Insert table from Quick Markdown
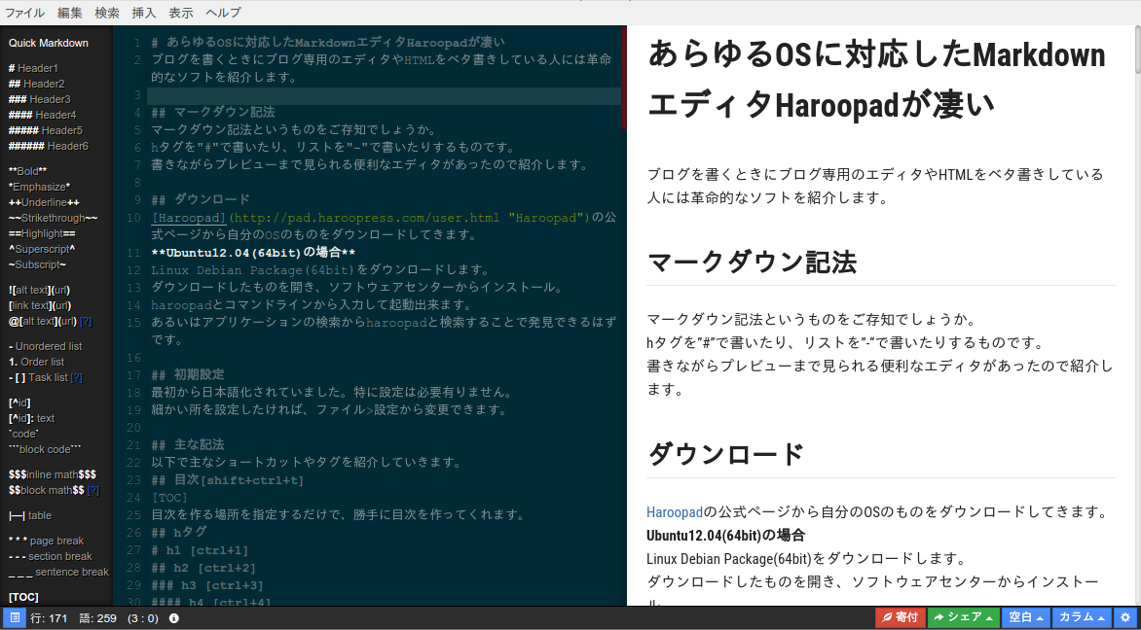1141x630 pixels. pyautogui.click(x=30, y=516)
